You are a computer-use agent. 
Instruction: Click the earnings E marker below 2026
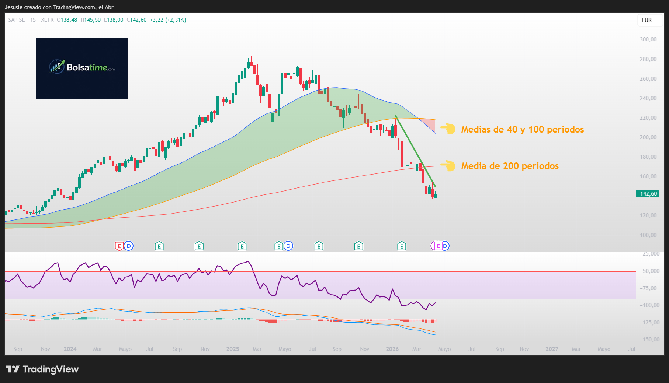402,246
